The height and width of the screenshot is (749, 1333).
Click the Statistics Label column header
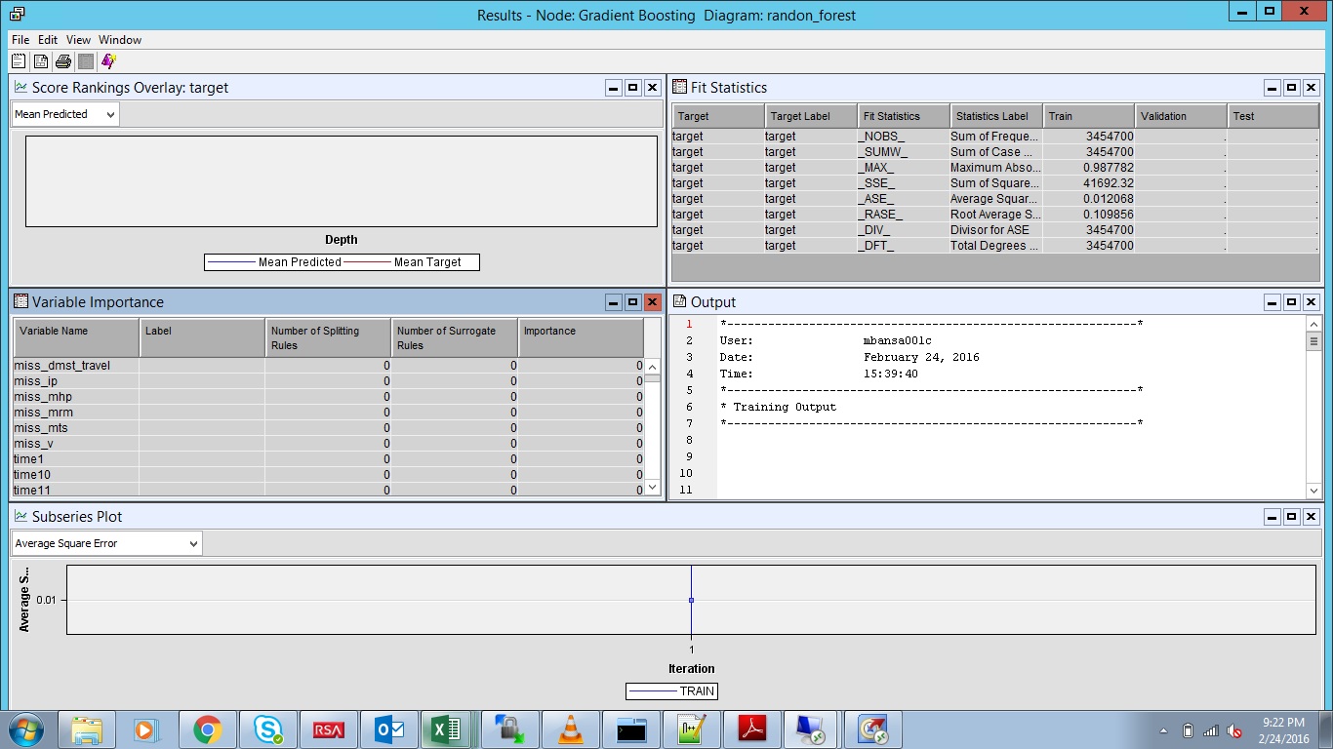tap(992, 116)
